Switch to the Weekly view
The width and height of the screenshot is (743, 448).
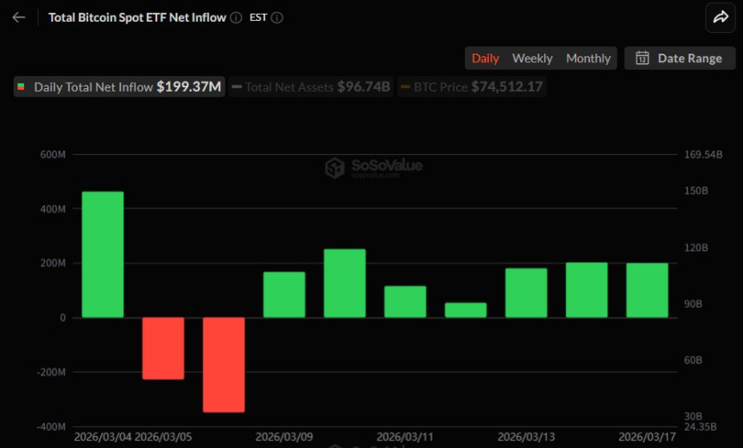point(532,58)
